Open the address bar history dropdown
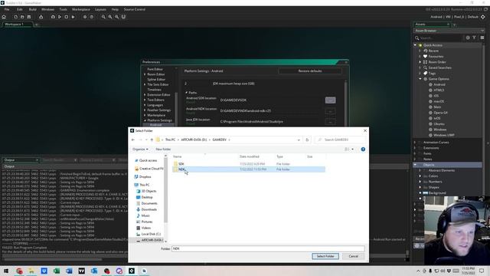Image resolution: width=490 pixels, height=276 pixels. (x=299, y=140)
